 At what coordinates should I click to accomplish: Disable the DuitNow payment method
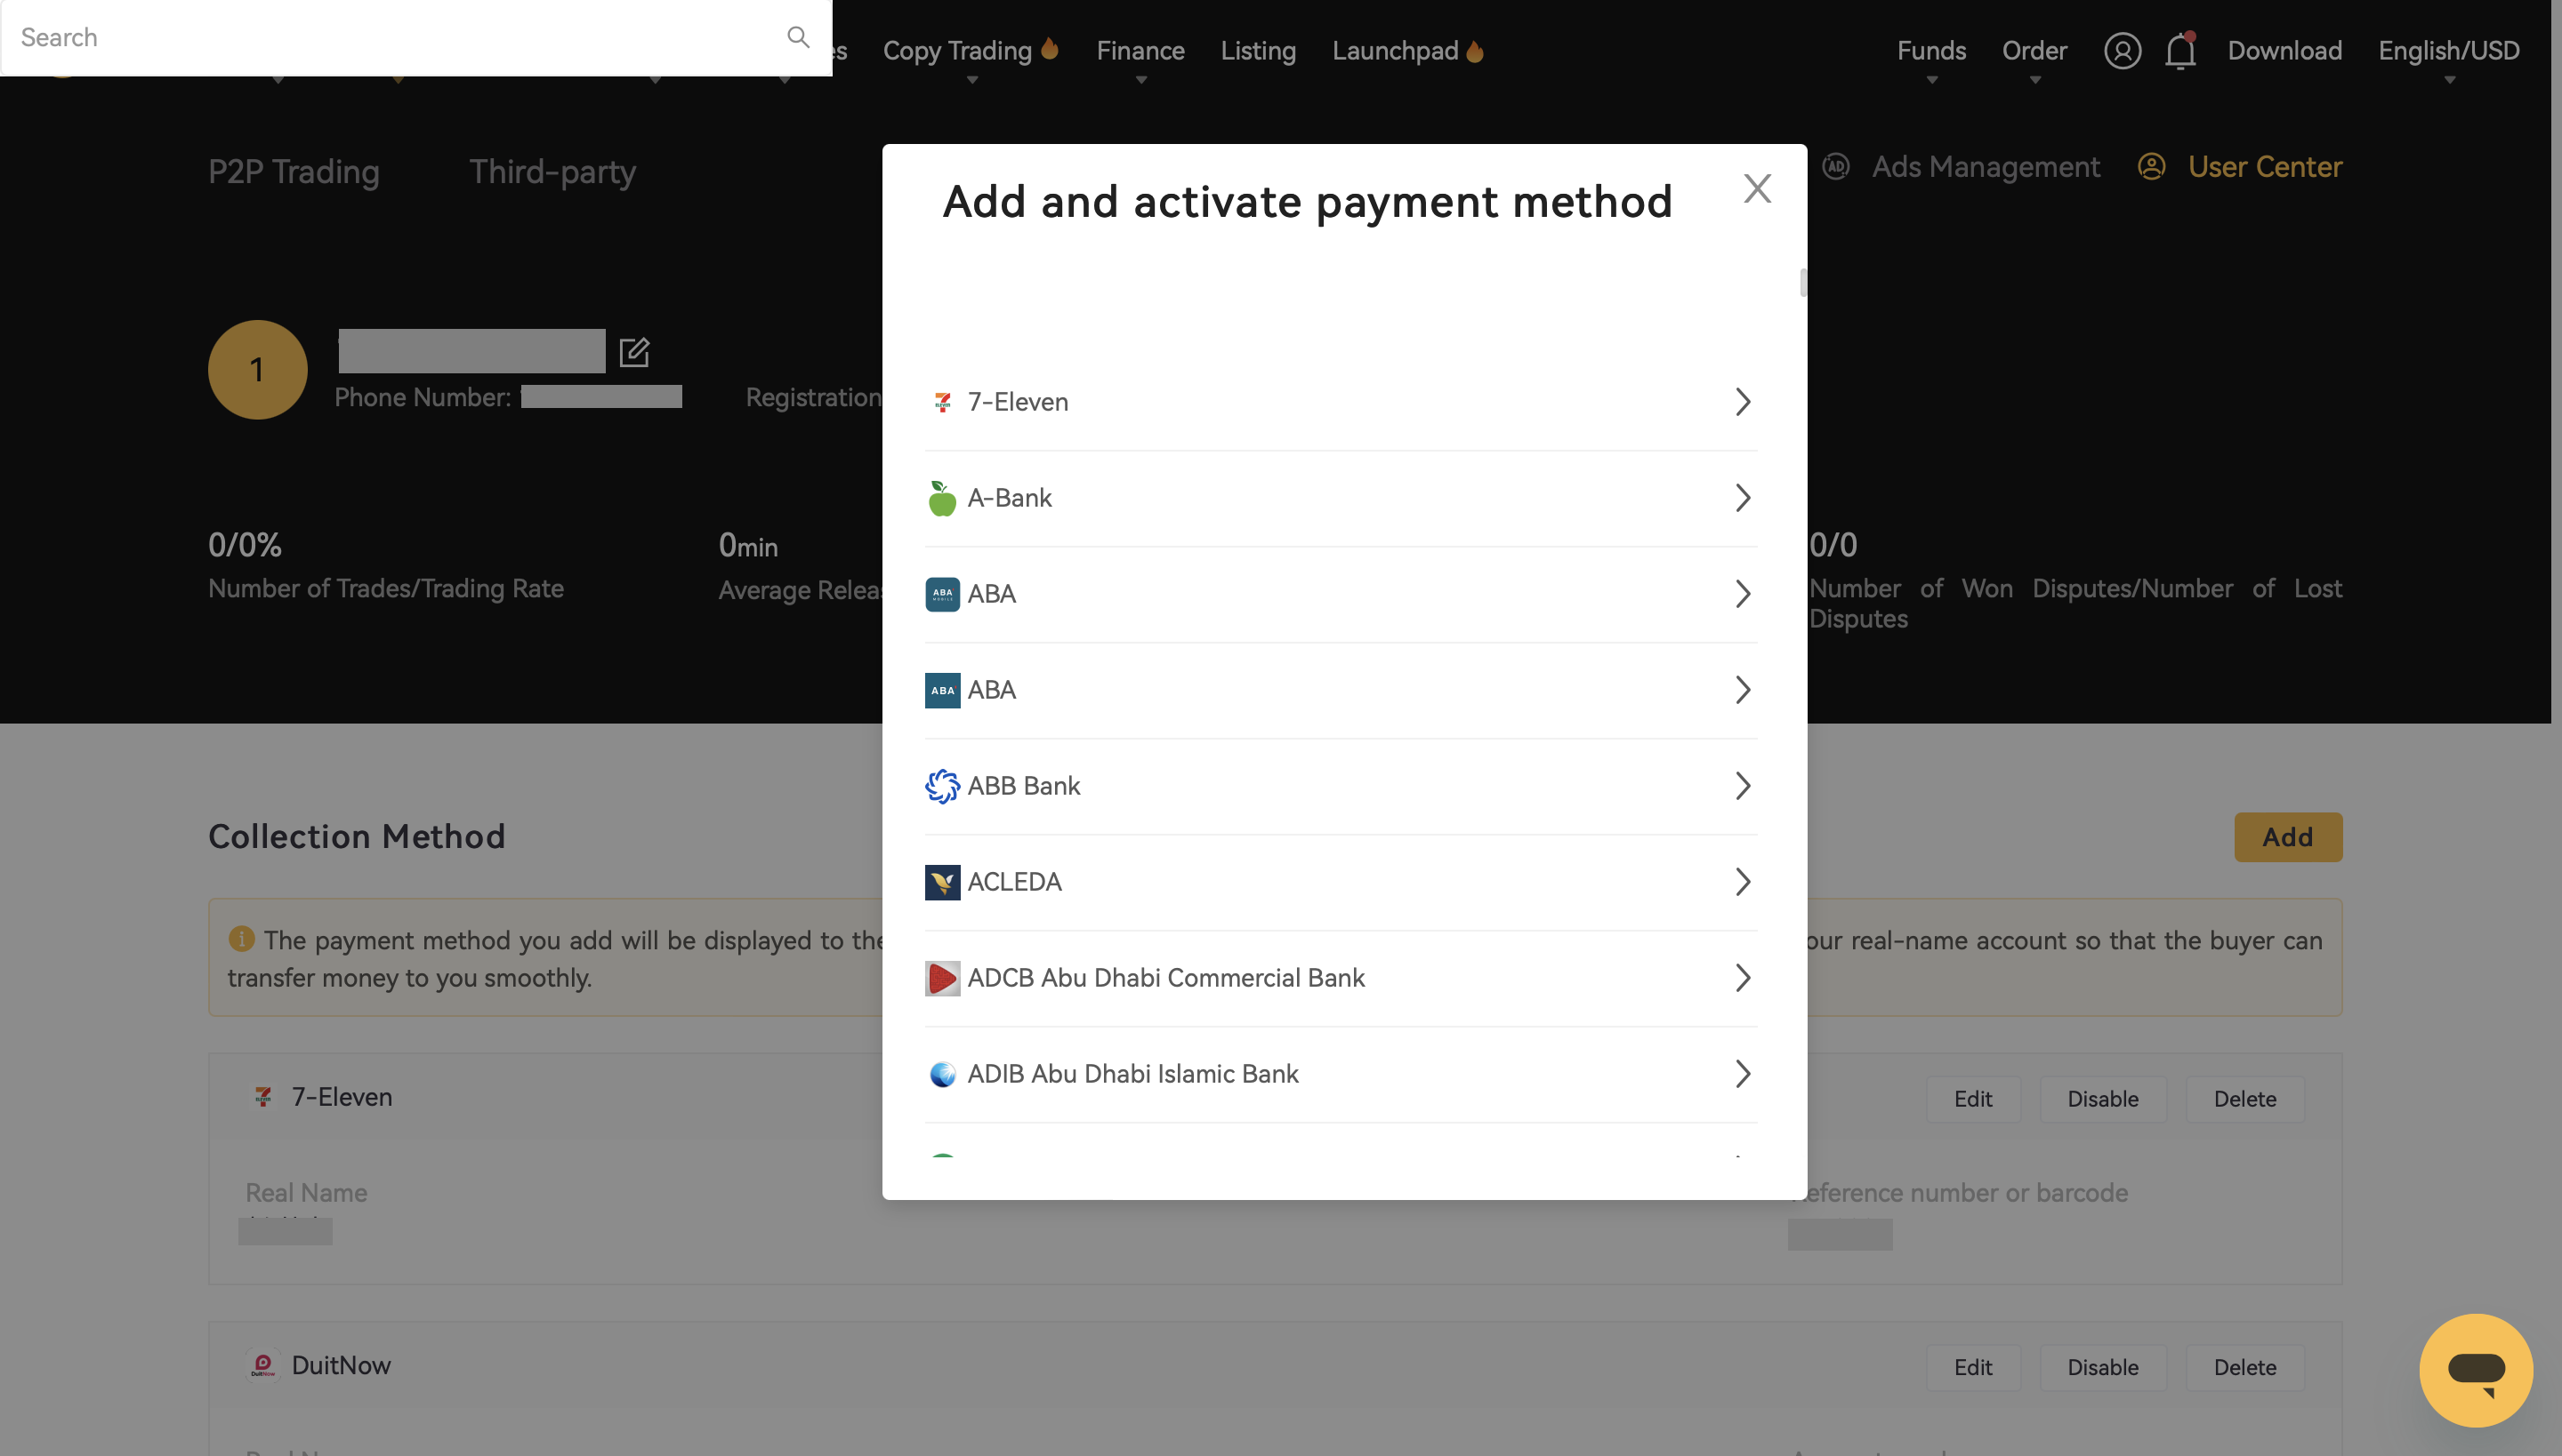click(x=2103, y=1367)
